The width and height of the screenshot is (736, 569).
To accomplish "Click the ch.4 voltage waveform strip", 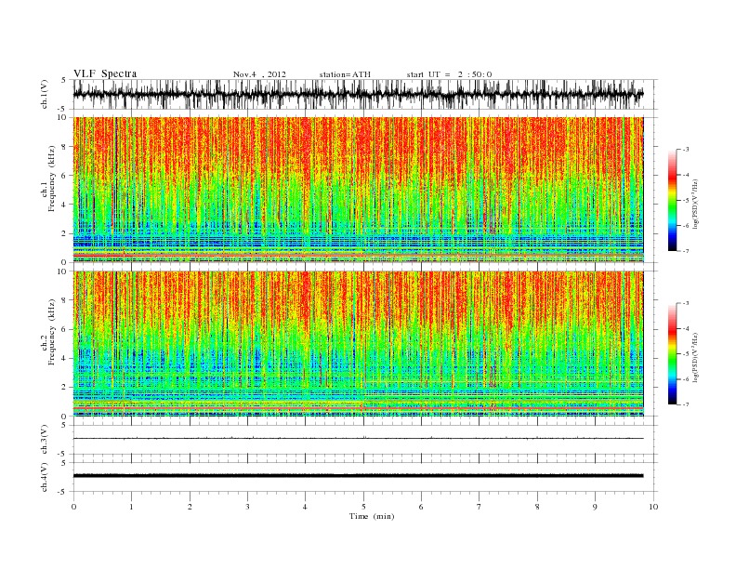I will (358, 476).
